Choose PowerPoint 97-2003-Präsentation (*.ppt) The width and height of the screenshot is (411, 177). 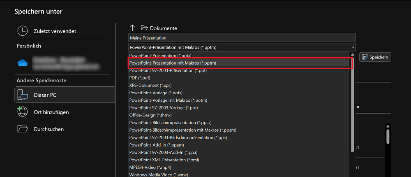[239, 70]
